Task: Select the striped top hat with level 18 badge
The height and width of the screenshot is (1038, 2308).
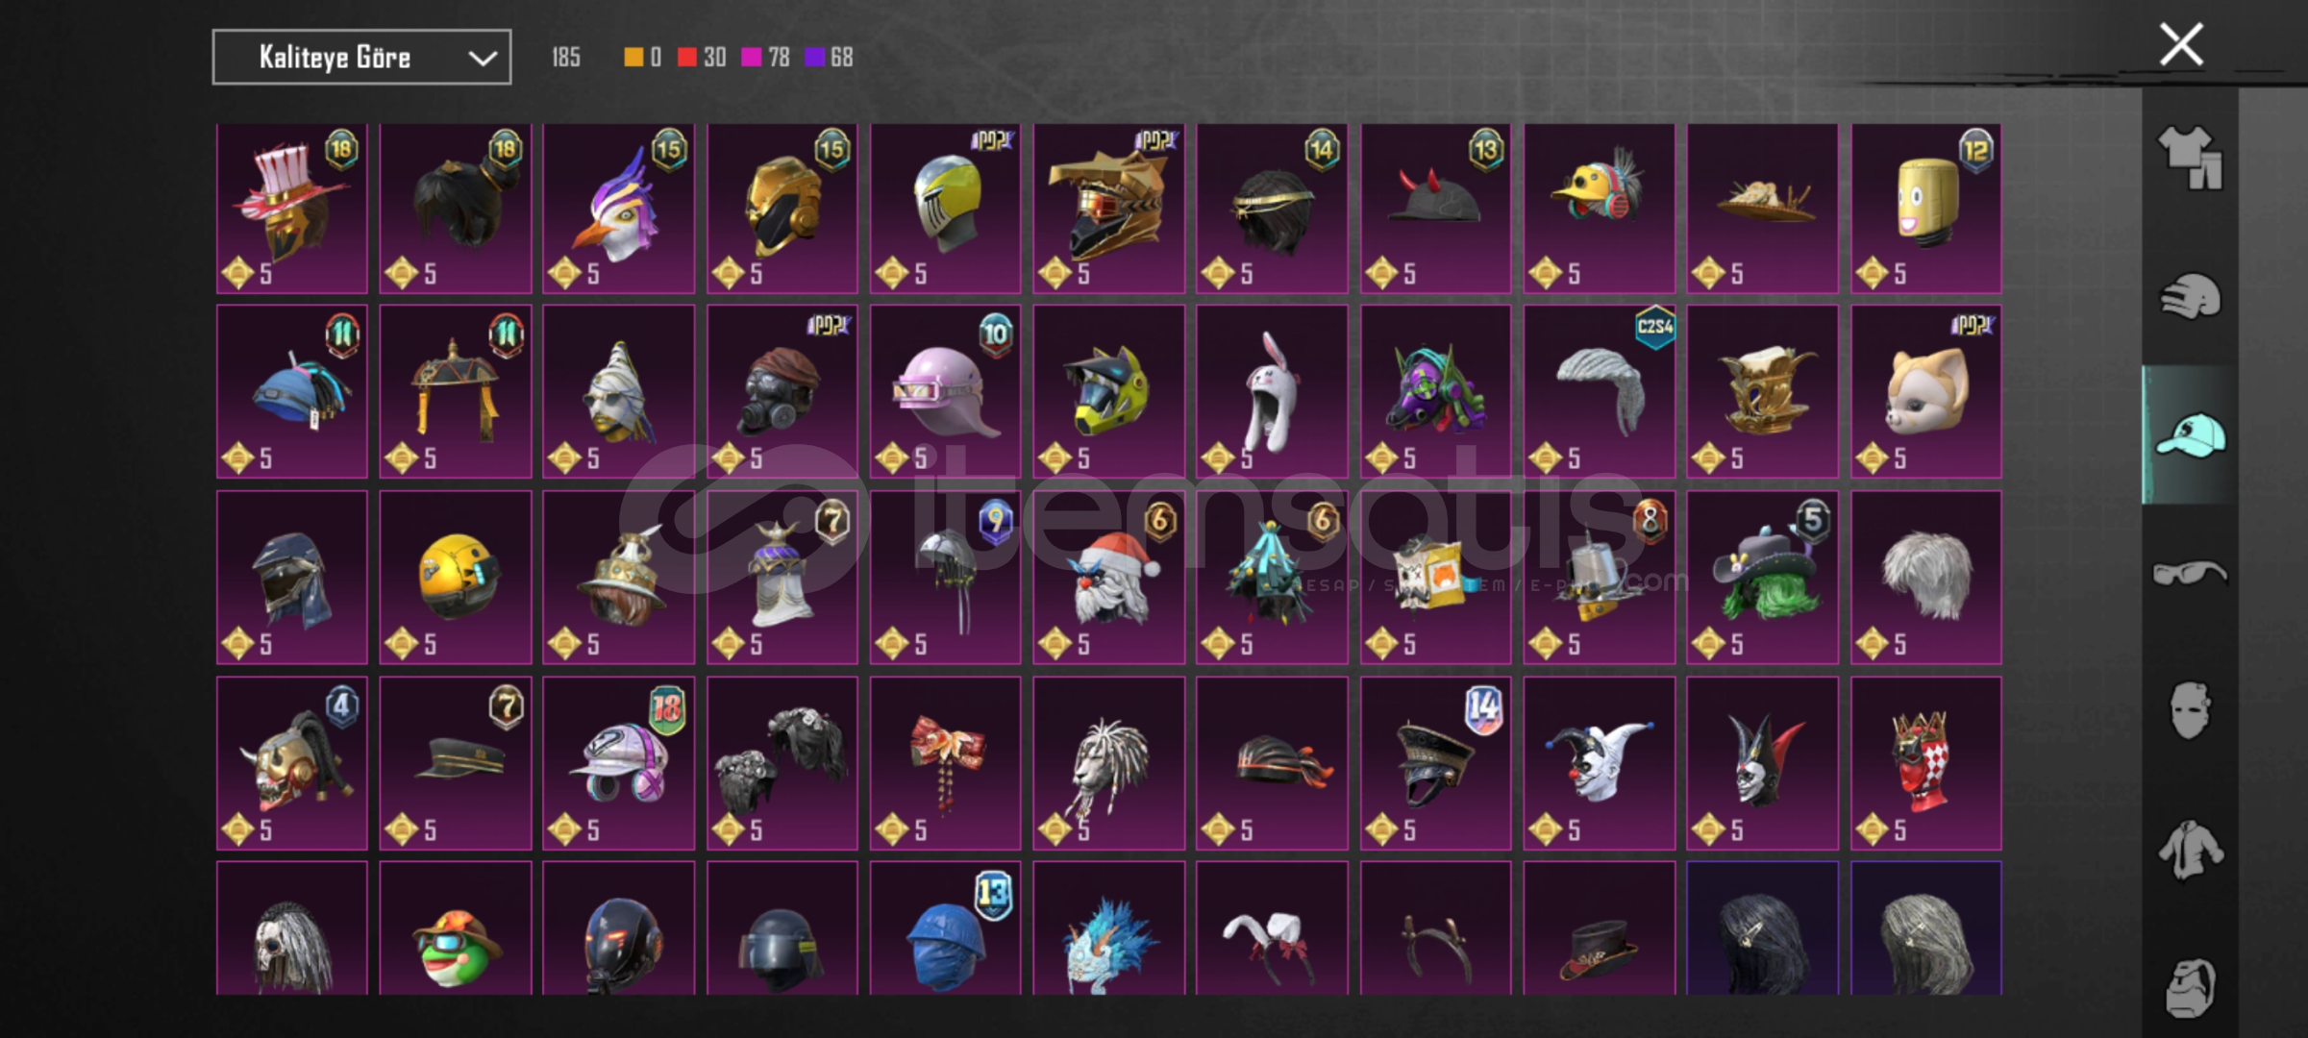Action: tap(292, 209)
